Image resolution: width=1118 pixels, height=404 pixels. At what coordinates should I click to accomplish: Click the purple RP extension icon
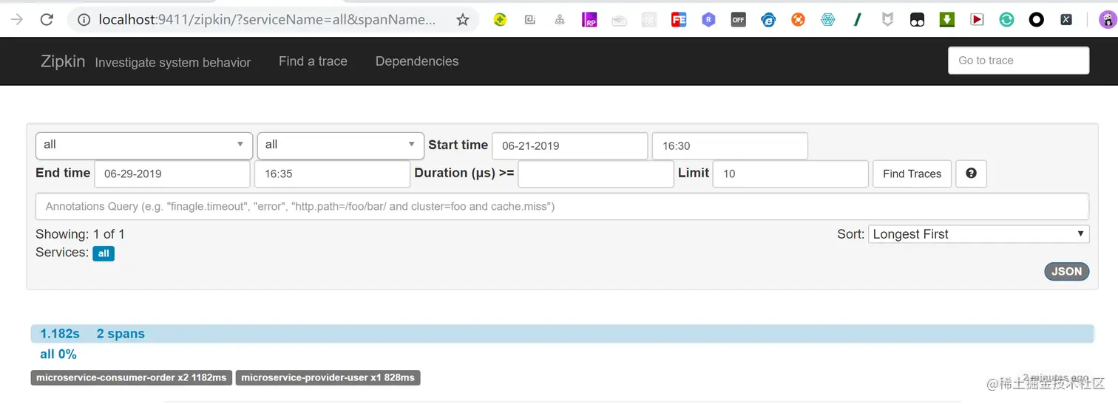click(x=589, y=20)
